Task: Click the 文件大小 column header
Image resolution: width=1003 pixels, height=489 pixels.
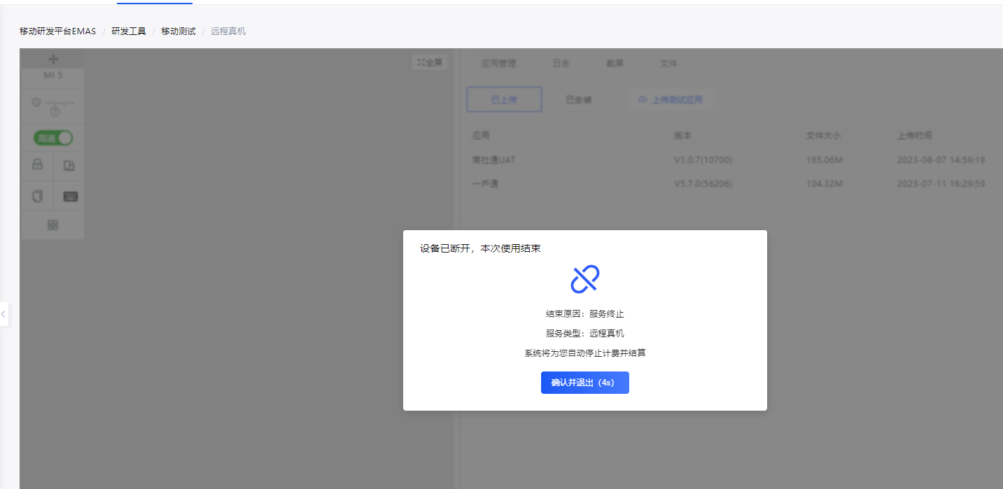Action: click(x=823, y=136)
